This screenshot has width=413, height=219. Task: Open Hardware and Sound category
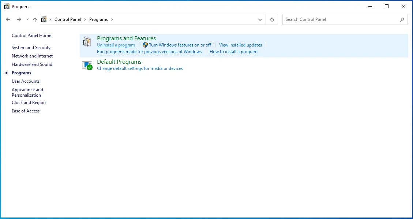[x=32, y=64]
